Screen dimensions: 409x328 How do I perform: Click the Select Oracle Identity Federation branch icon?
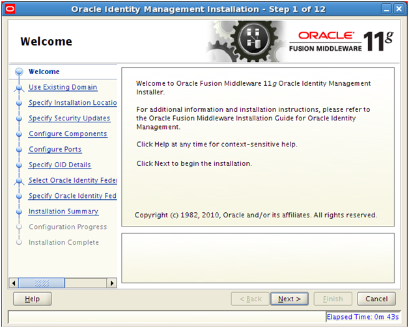(19, 181)
